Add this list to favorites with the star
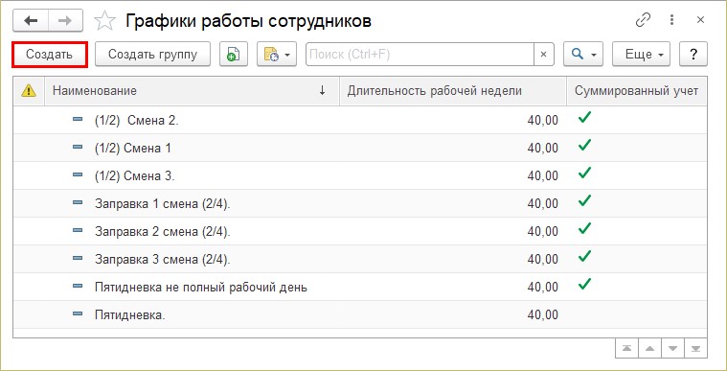The width and height of the screenshot is (727, 371). 104,21
